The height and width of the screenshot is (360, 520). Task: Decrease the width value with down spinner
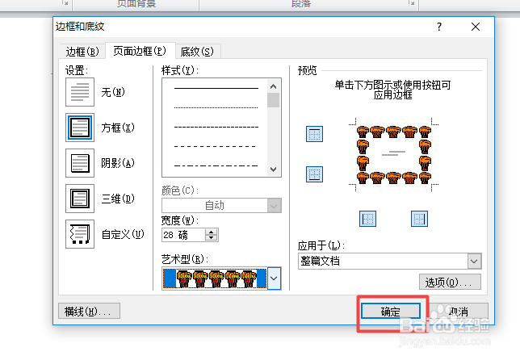tap(211, 237)
